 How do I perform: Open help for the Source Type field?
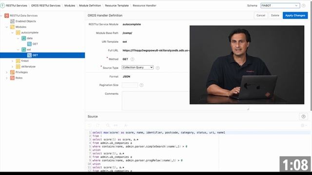click(x=157, y=68)
